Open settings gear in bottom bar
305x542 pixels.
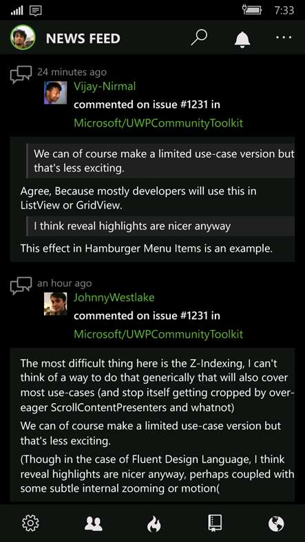click(30, 523)
